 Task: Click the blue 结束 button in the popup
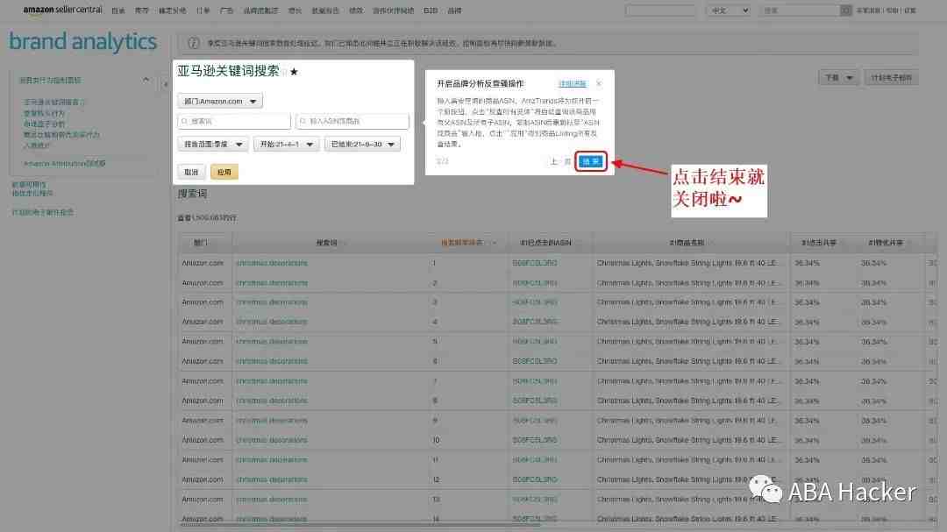coord(591,161)
